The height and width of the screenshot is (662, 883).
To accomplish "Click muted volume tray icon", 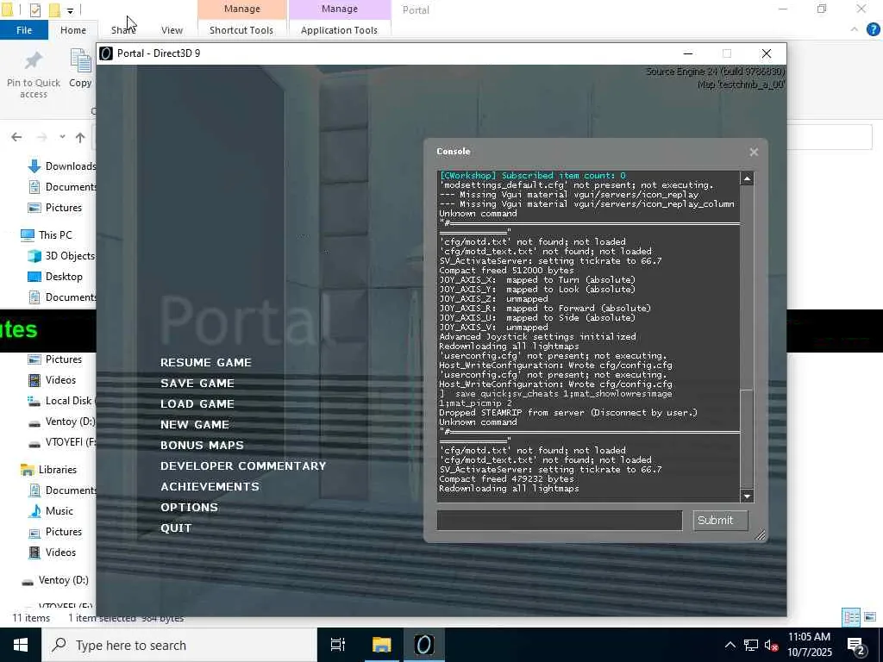I will pyautogui.click(x=772, y=645).
